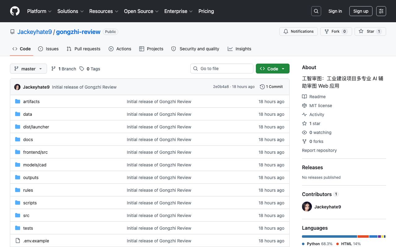
Task: Open the HTML 14% language link
Action: tap(349, 244)
